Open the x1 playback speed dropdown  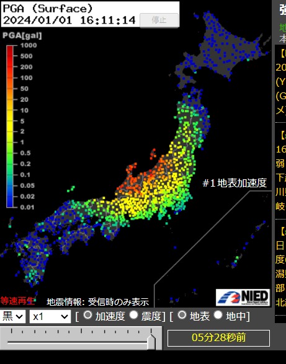click(50, 317)
